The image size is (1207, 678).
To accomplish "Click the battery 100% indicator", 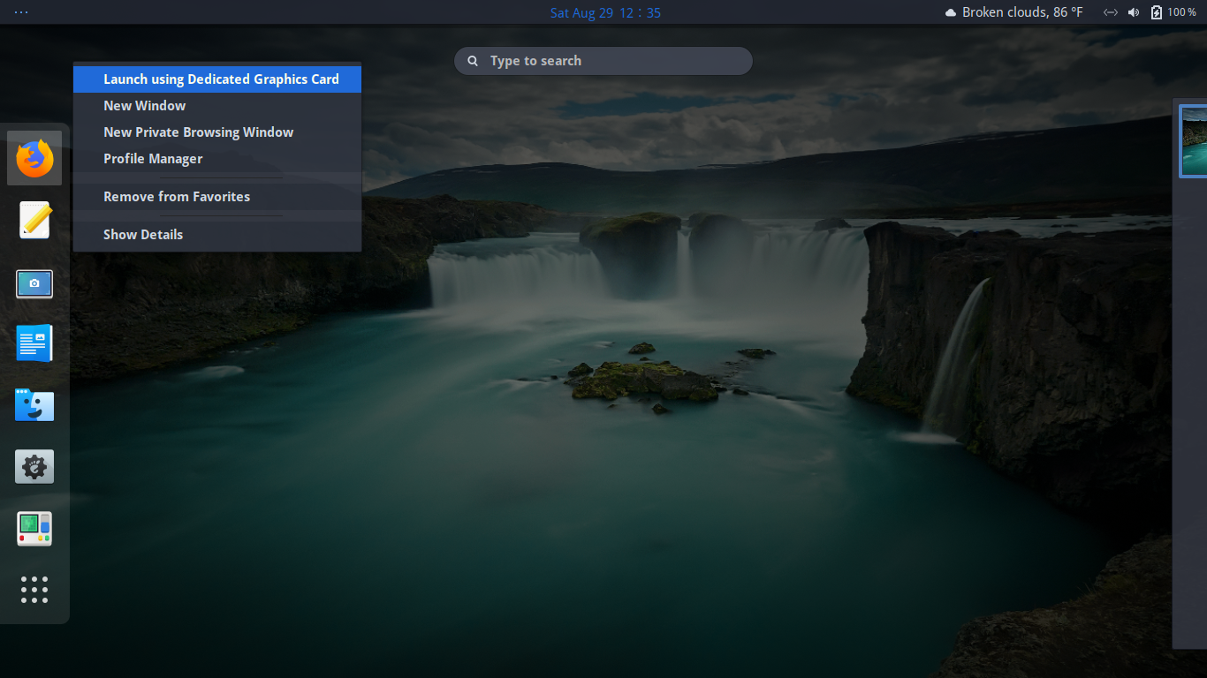I will (x=1173, y=12).
